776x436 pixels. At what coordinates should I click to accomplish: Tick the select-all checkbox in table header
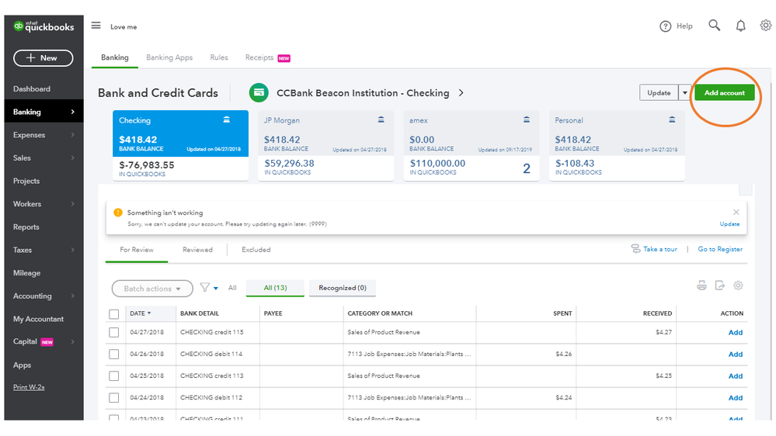pos(114,314)
